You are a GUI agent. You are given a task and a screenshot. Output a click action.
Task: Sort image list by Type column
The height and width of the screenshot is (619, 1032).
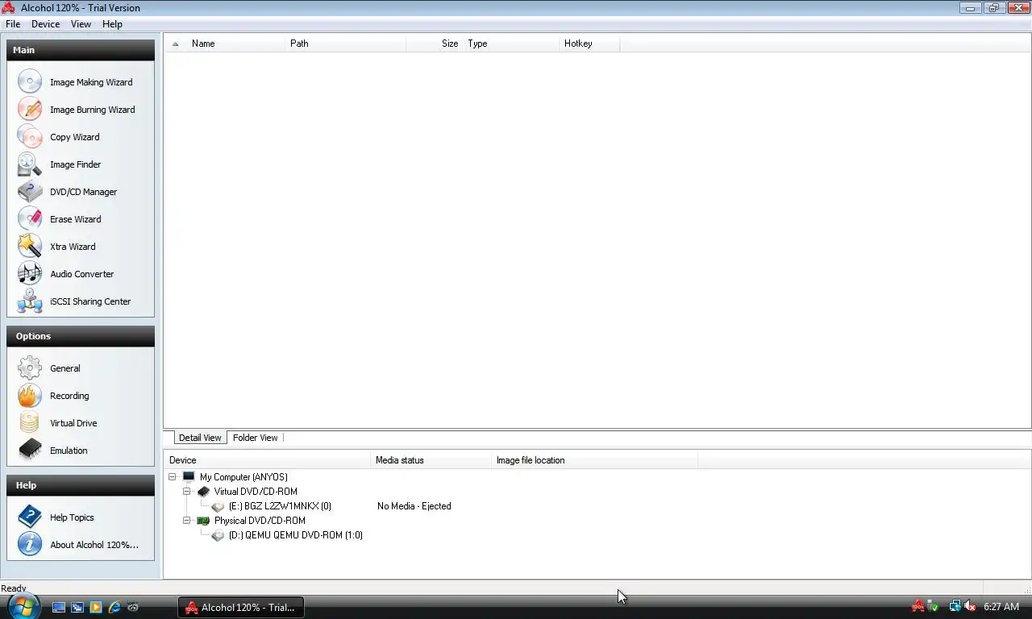(511, 44)
